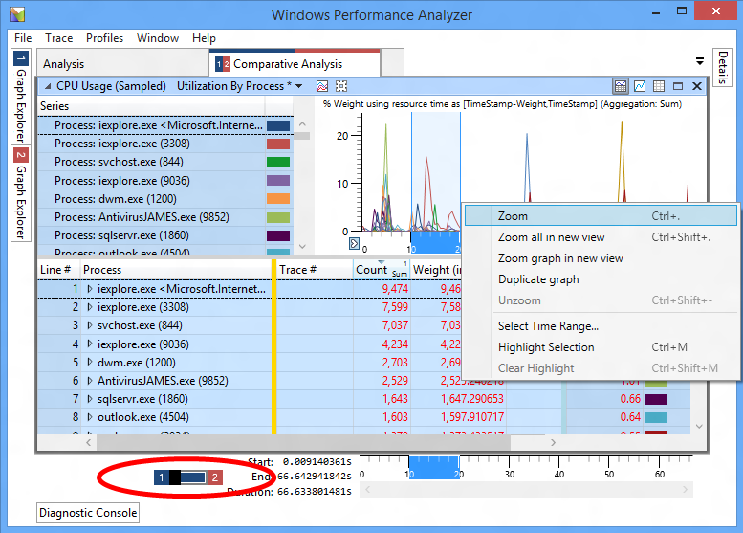This screenshot has height=533, width=743.
Task: Click the Line # column header
Action: [x=58, y=270]
